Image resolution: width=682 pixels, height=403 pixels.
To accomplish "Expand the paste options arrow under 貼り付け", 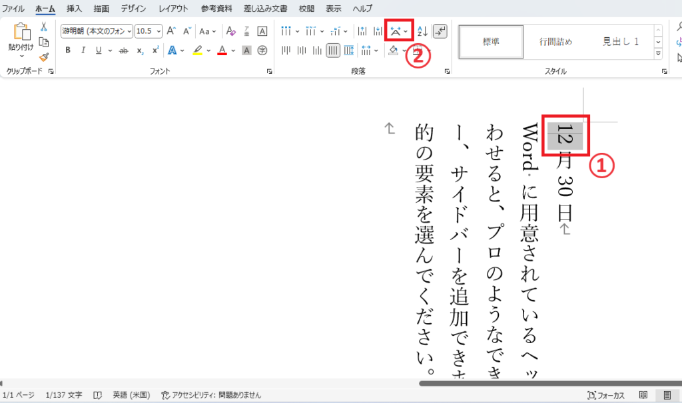I will pyautogui.click(x=21, y=57).
